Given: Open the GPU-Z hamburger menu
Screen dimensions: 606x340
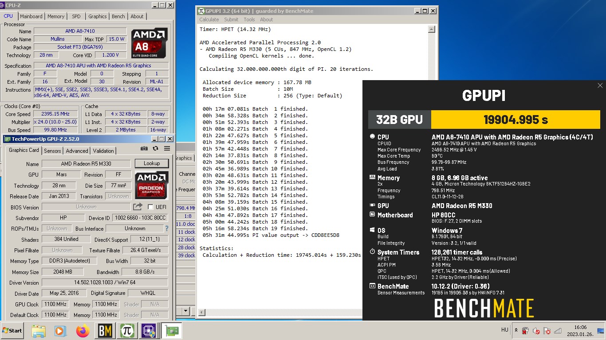Looking at the screenshot, I should click(167, 149).
